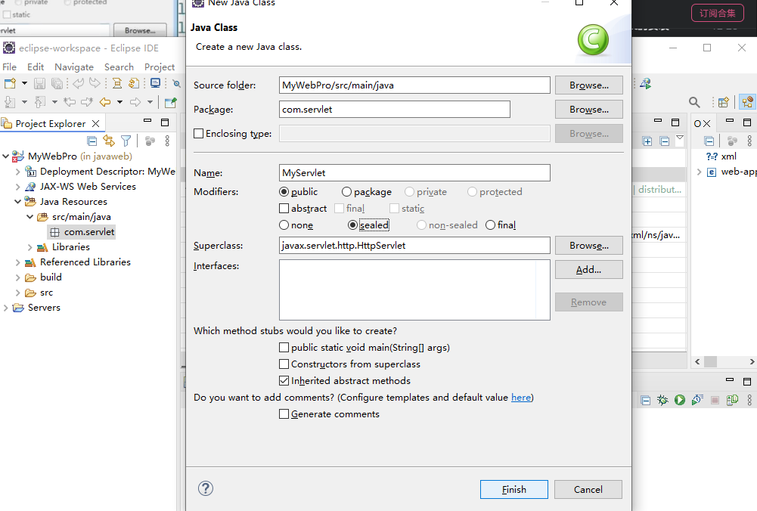
Task: Click the Add interfaces button
Action: click(x=589, y=270)
